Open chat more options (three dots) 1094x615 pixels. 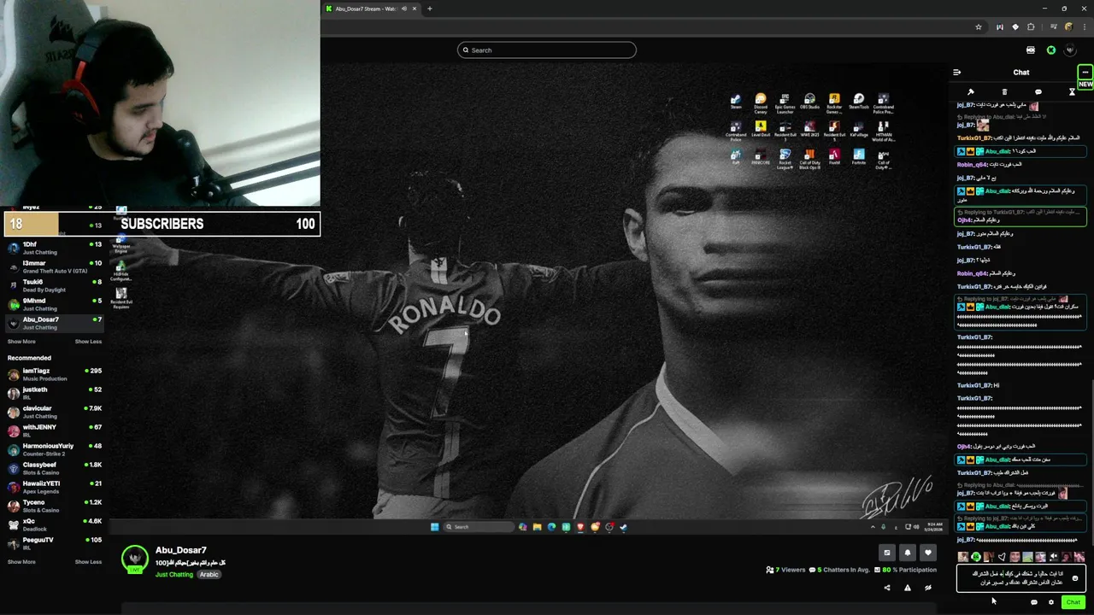pyautogui.click(x=1085, y=73)
